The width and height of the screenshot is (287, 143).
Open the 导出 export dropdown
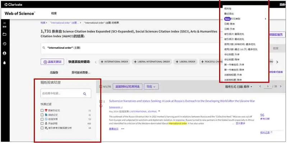click(x=151, y=87)
